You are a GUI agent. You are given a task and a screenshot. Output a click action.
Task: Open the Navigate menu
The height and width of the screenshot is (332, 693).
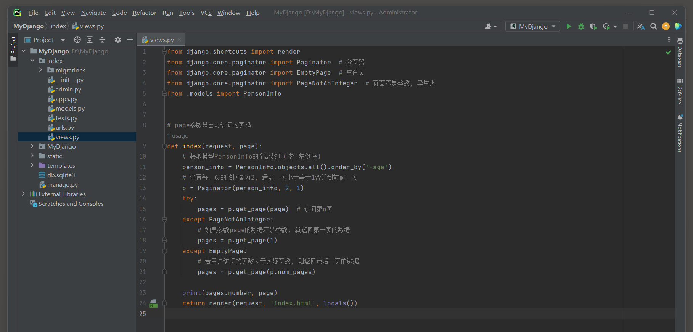93,13
